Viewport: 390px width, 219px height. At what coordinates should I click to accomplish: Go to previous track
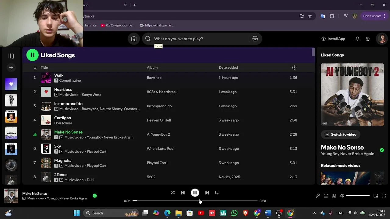click(x=183, y=193)
